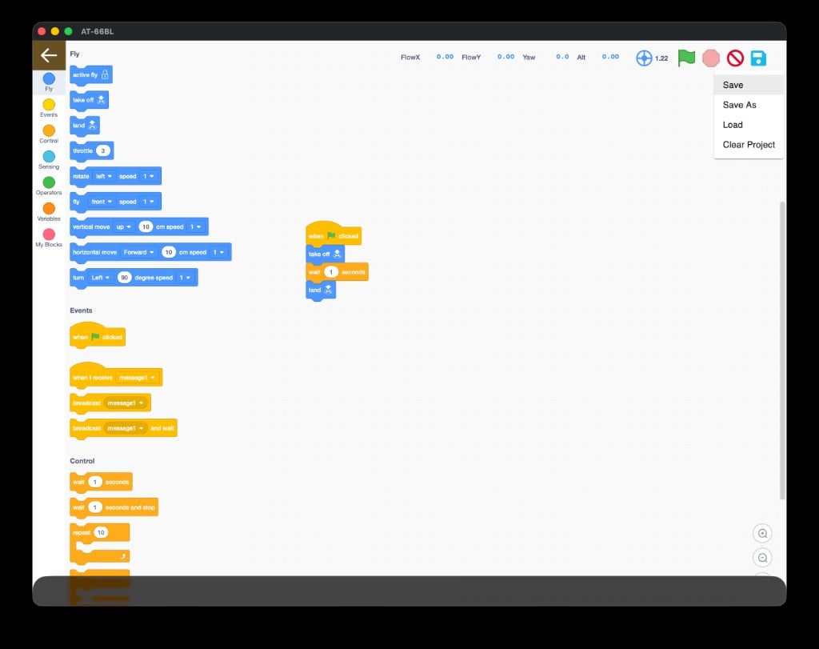Click the zoom in magnifier button
The width and height of the screenshot is (819, 649).
point(762,534)
